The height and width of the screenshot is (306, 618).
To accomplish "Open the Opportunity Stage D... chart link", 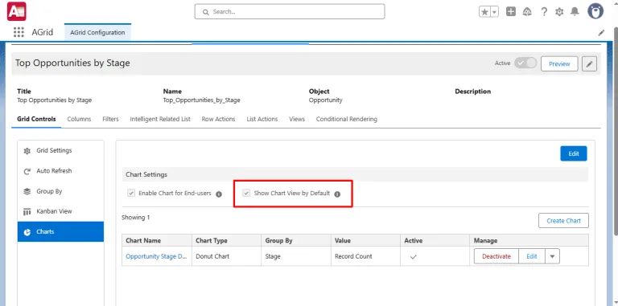I will tap(156, 256).
